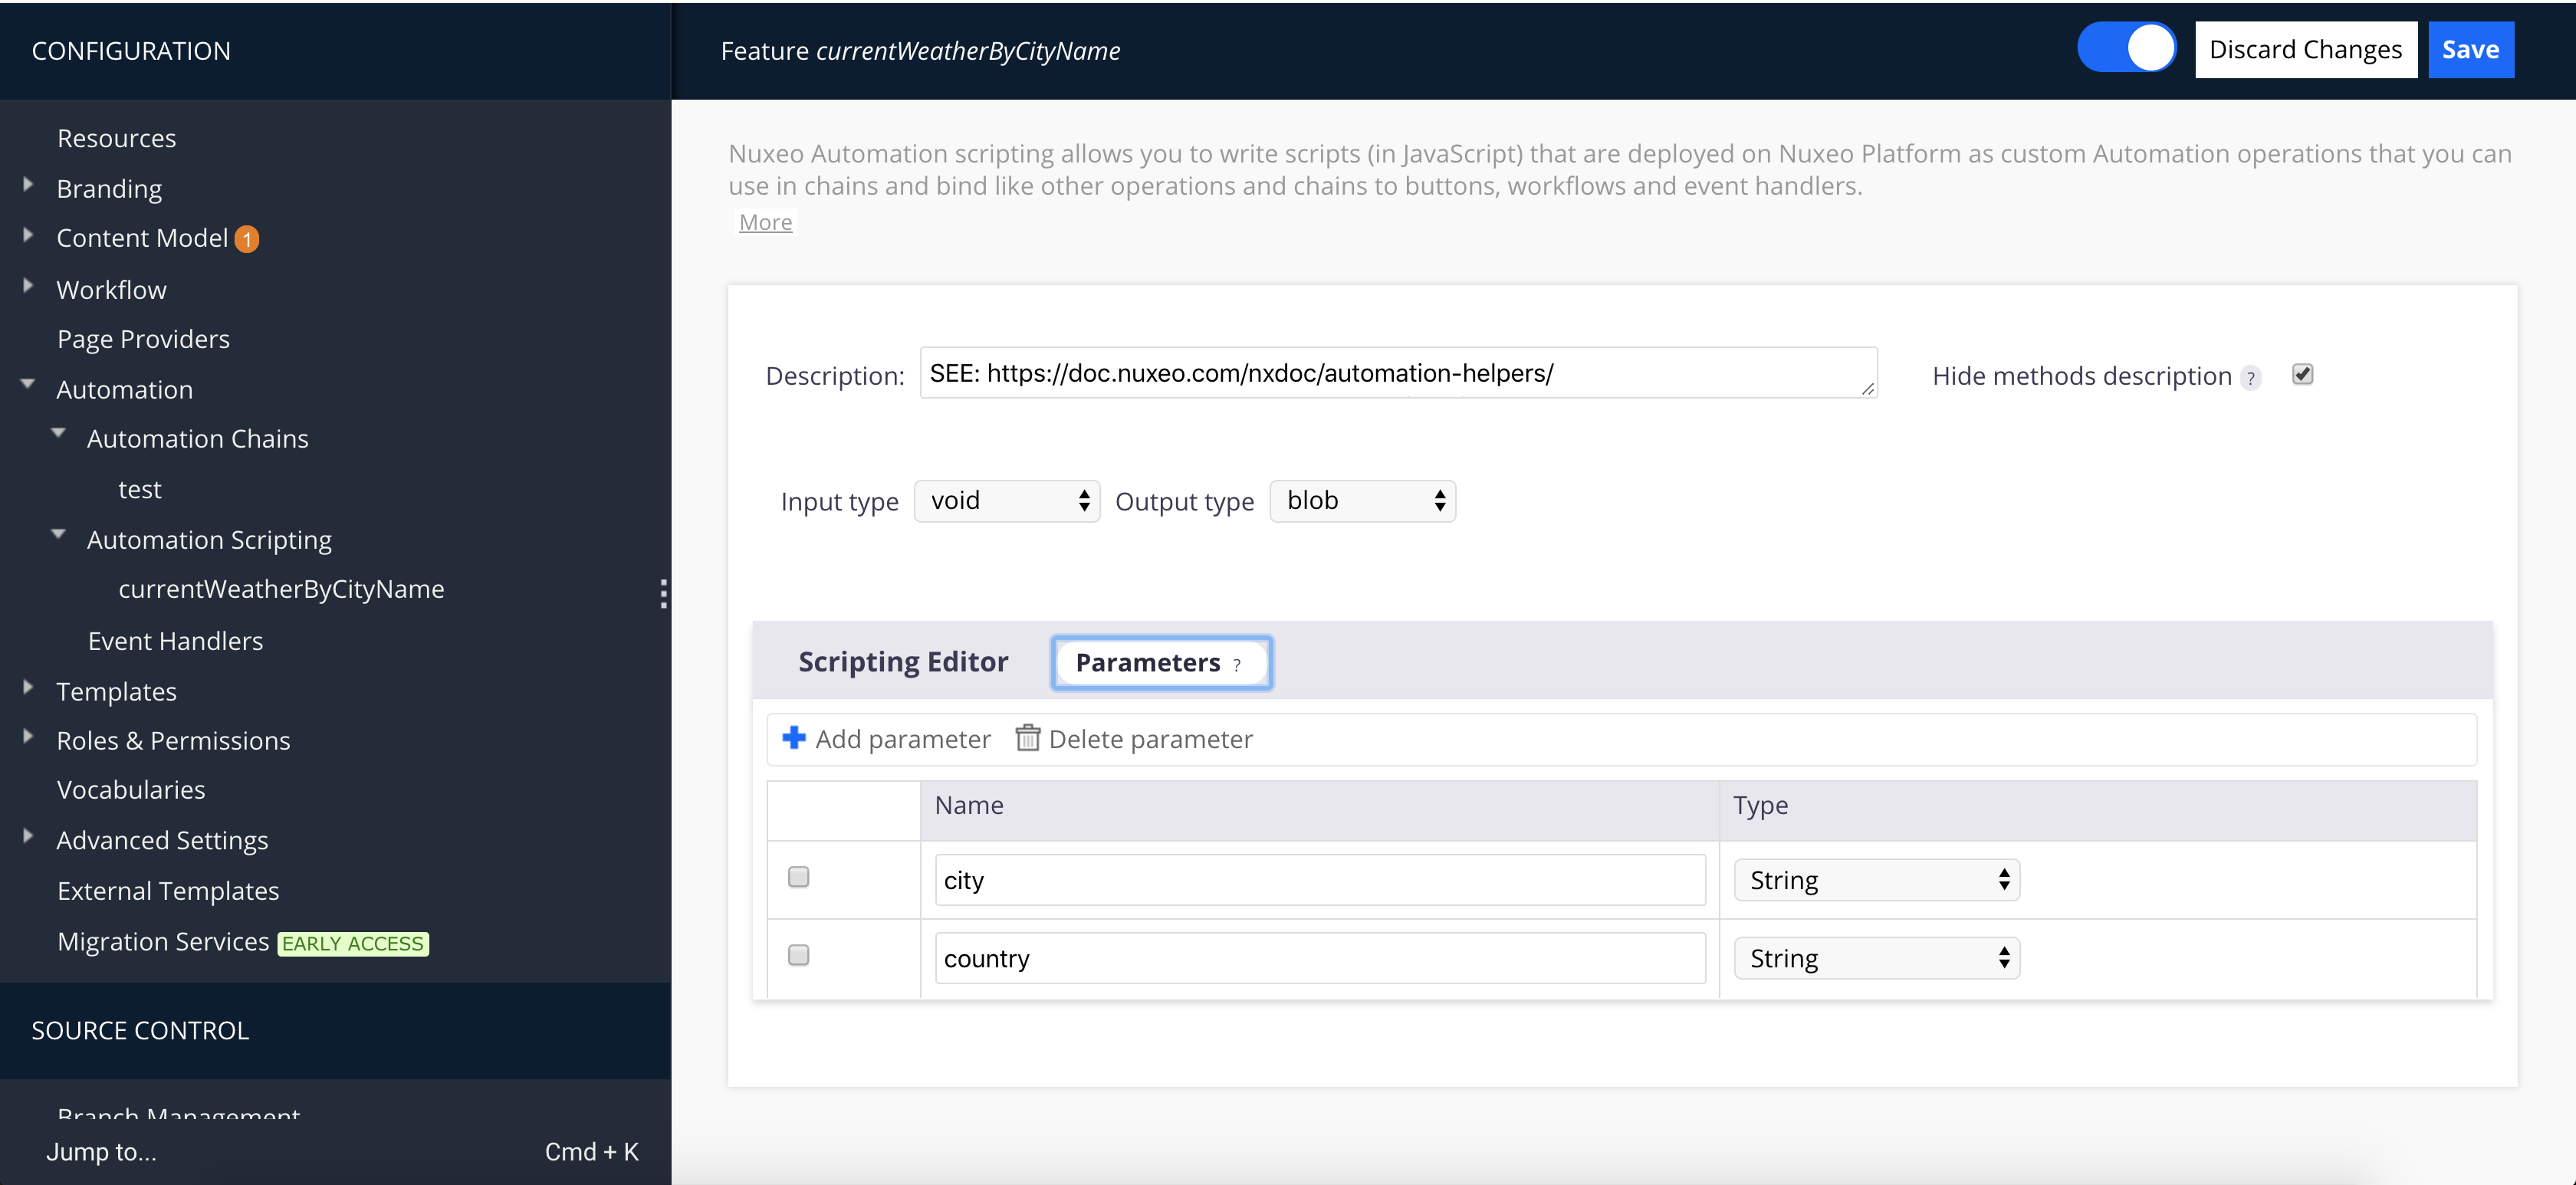Click Discard Changes
This screenshot has width=2576, height=1185.
click(2305, 48)
